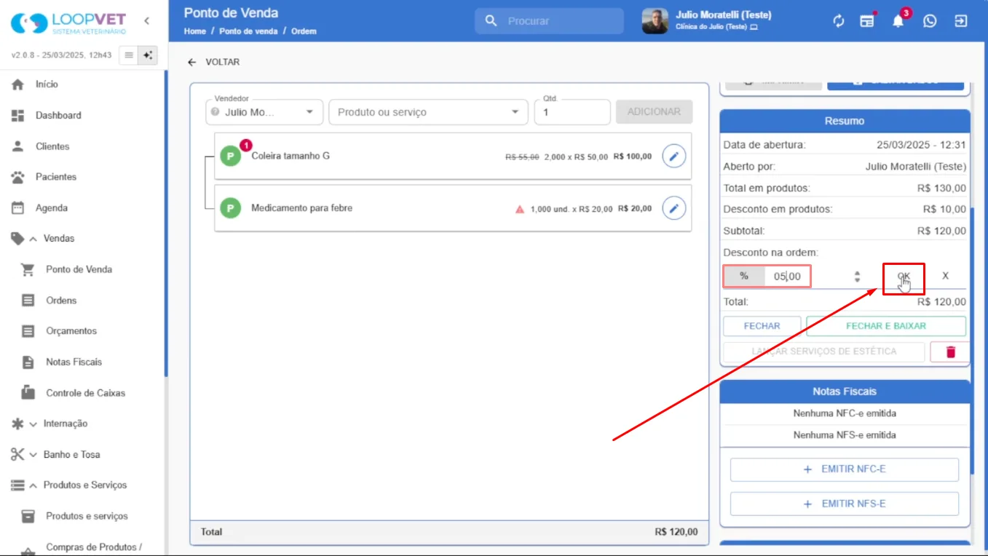
Task: Go to Controle de Caixas
Action: pyautogui.click(x=85, y=393)
